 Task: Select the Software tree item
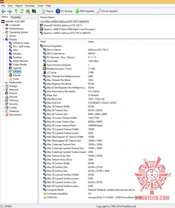[x=12, y=100]
